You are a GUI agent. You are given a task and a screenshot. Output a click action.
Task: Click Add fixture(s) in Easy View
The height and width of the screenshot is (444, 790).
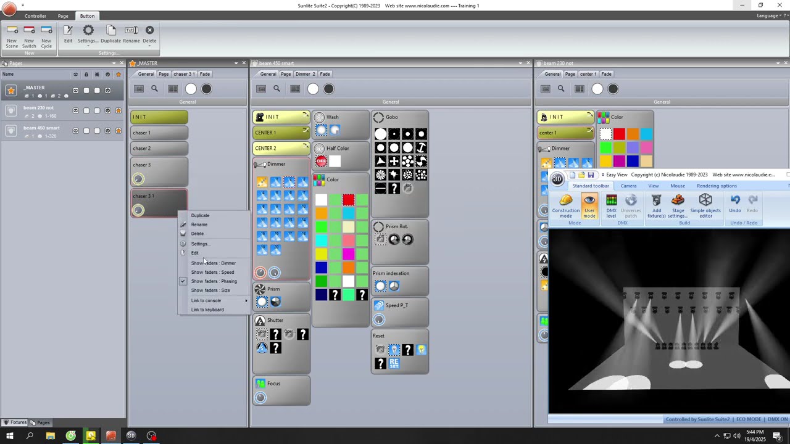click(657, 206)
